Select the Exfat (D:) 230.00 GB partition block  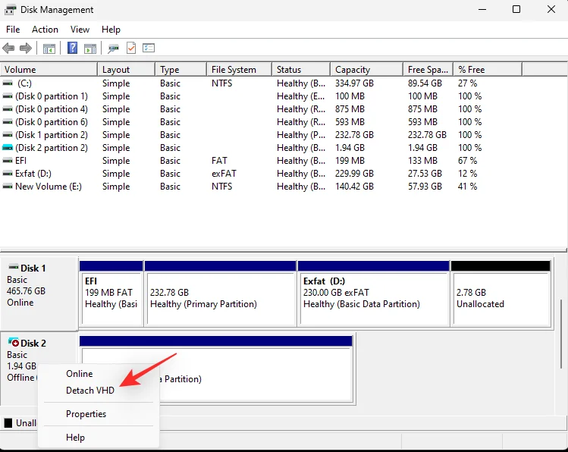(x=373, y=293)
